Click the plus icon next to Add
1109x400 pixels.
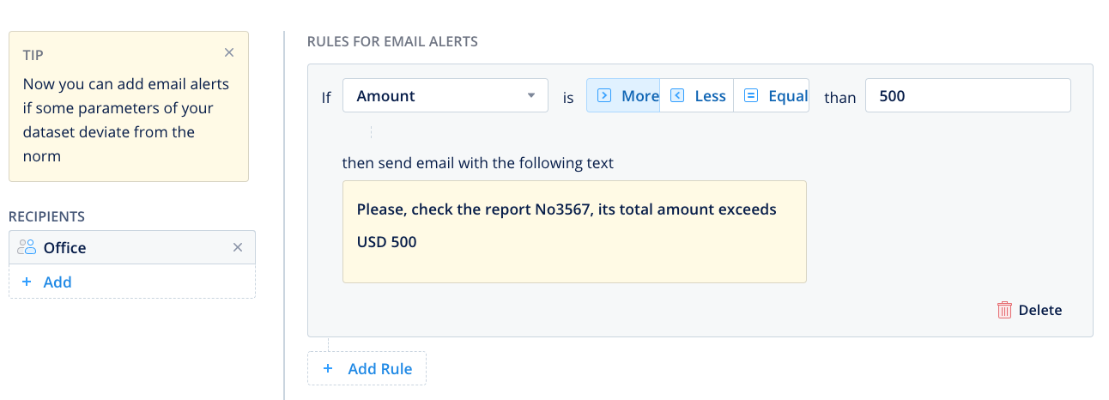27,282
